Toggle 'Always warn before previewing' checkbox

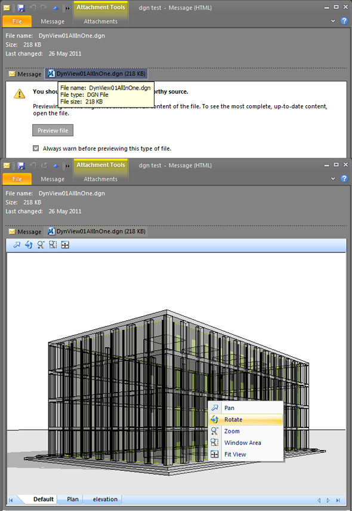click(36, 148)
